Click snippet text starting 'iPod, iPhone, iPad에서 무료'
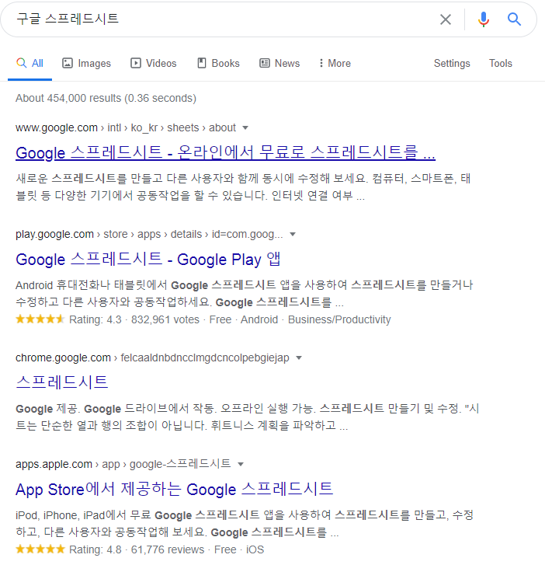 (245, 524)
